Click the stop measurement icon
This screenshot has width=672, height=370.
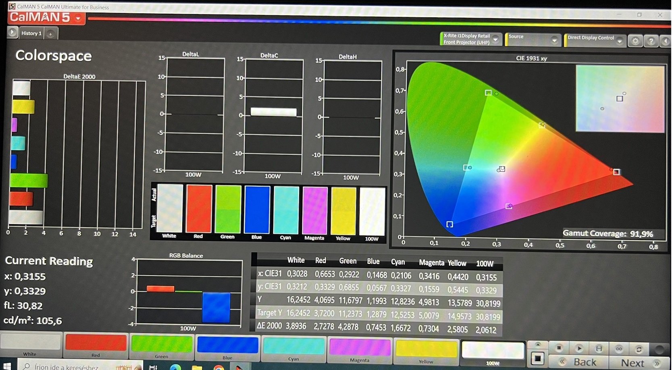click(x=559, y=348)
